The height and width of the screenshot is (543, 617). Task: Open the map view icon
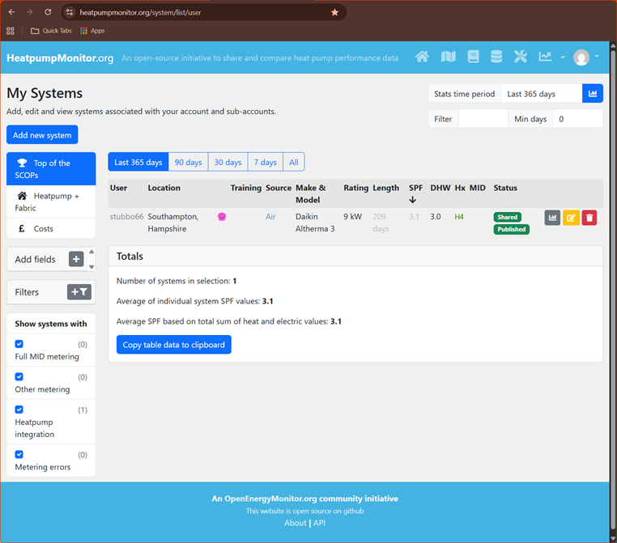point(448,57)
